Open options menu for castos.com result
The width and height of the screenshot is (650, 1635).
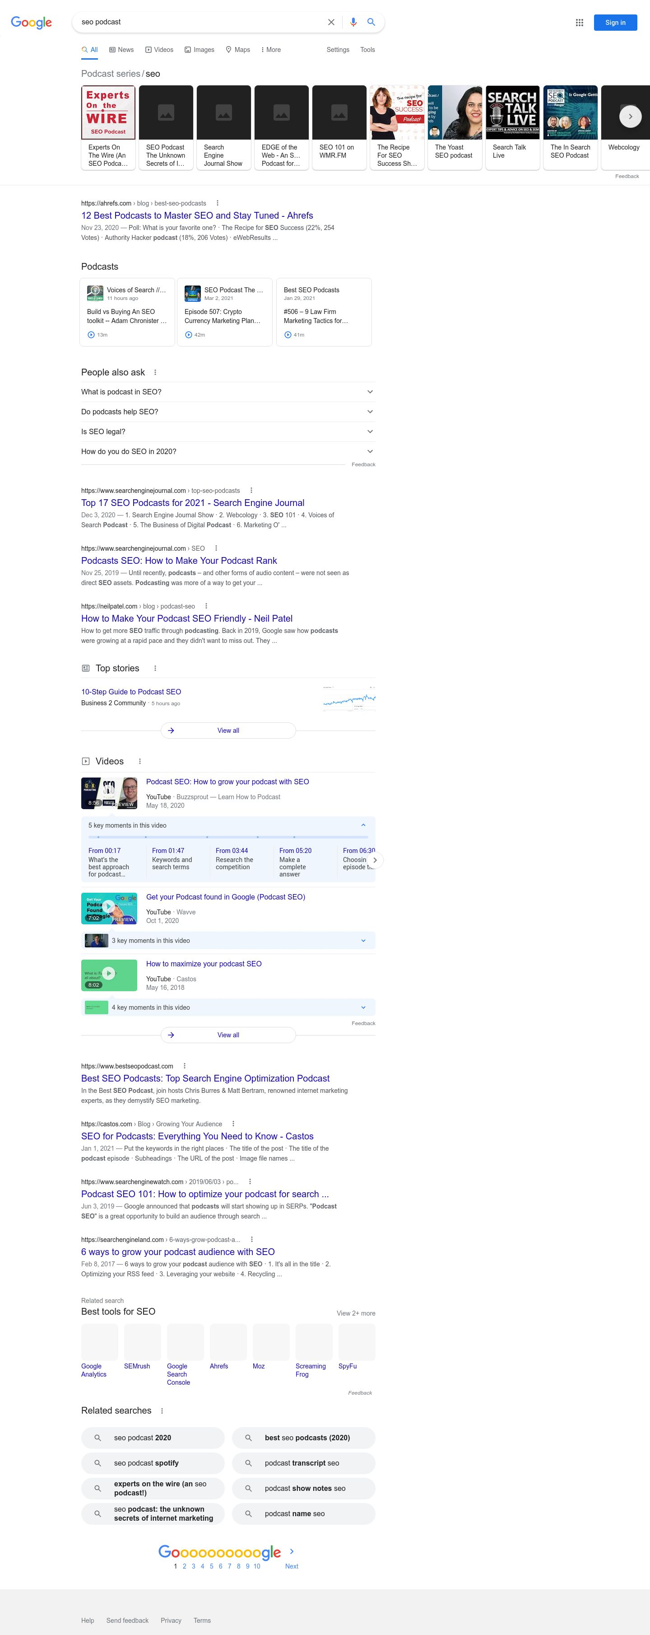(233, 1124)
